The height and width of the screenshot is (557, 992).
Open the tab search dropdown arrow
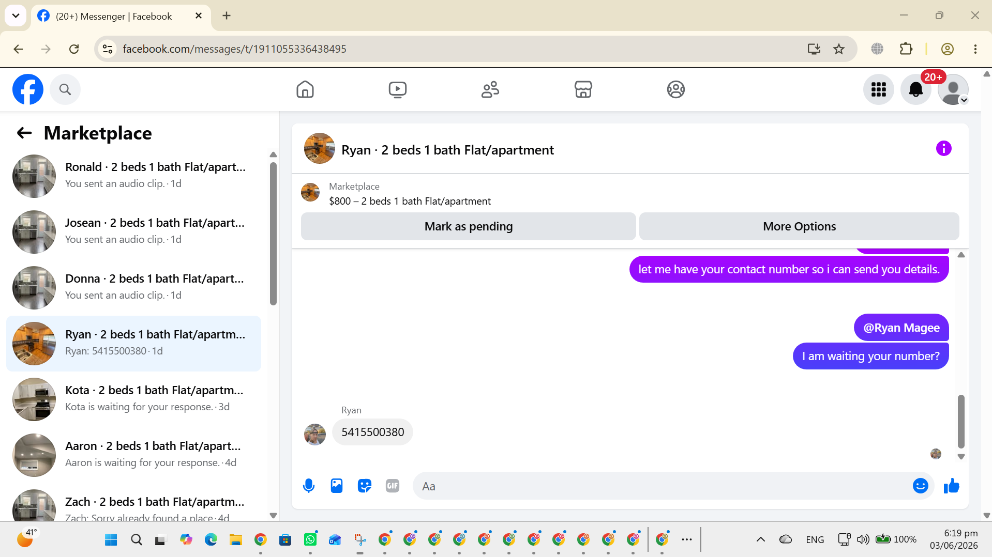click(x=16, y=16)
